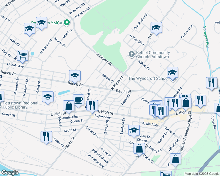Click the Sunset Dr label
220x176 pixels.
tap(162, 138)
